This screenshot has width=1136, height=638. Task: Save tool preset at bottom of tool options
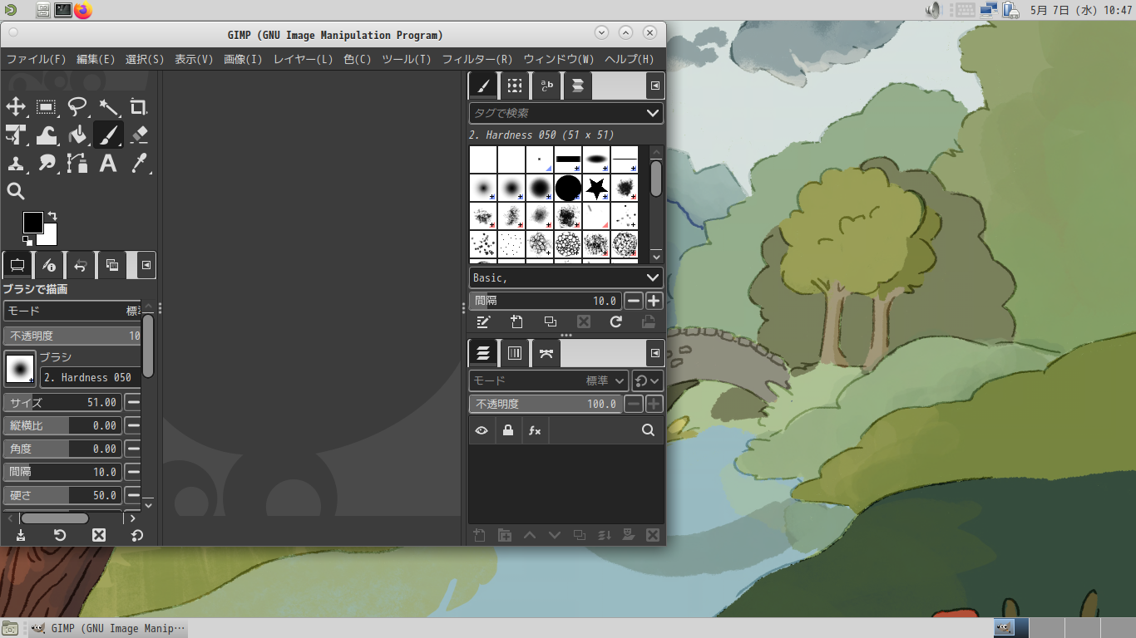point(21,535)
